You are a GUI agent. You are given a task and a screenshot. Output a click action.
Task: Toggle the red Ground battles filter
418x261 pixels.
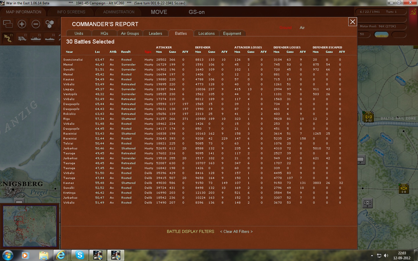pyautogui.click(x=286, y=28)
